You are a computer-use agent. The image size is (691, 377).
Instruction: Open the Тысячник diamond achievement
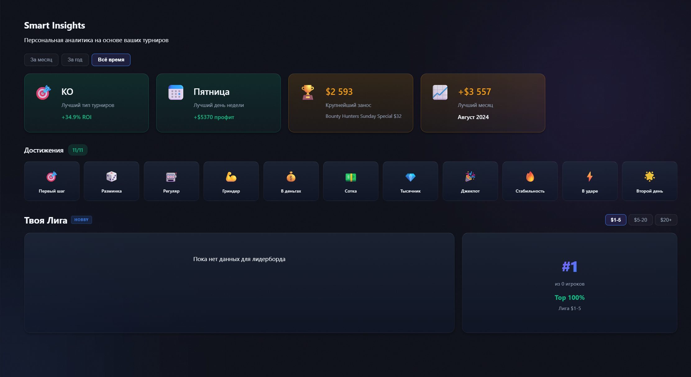click(x=410, y=181)
